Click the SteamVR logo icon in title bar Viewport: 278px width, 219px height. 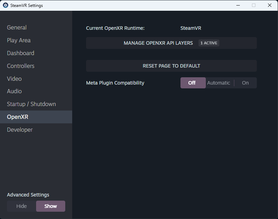[6, 5]
